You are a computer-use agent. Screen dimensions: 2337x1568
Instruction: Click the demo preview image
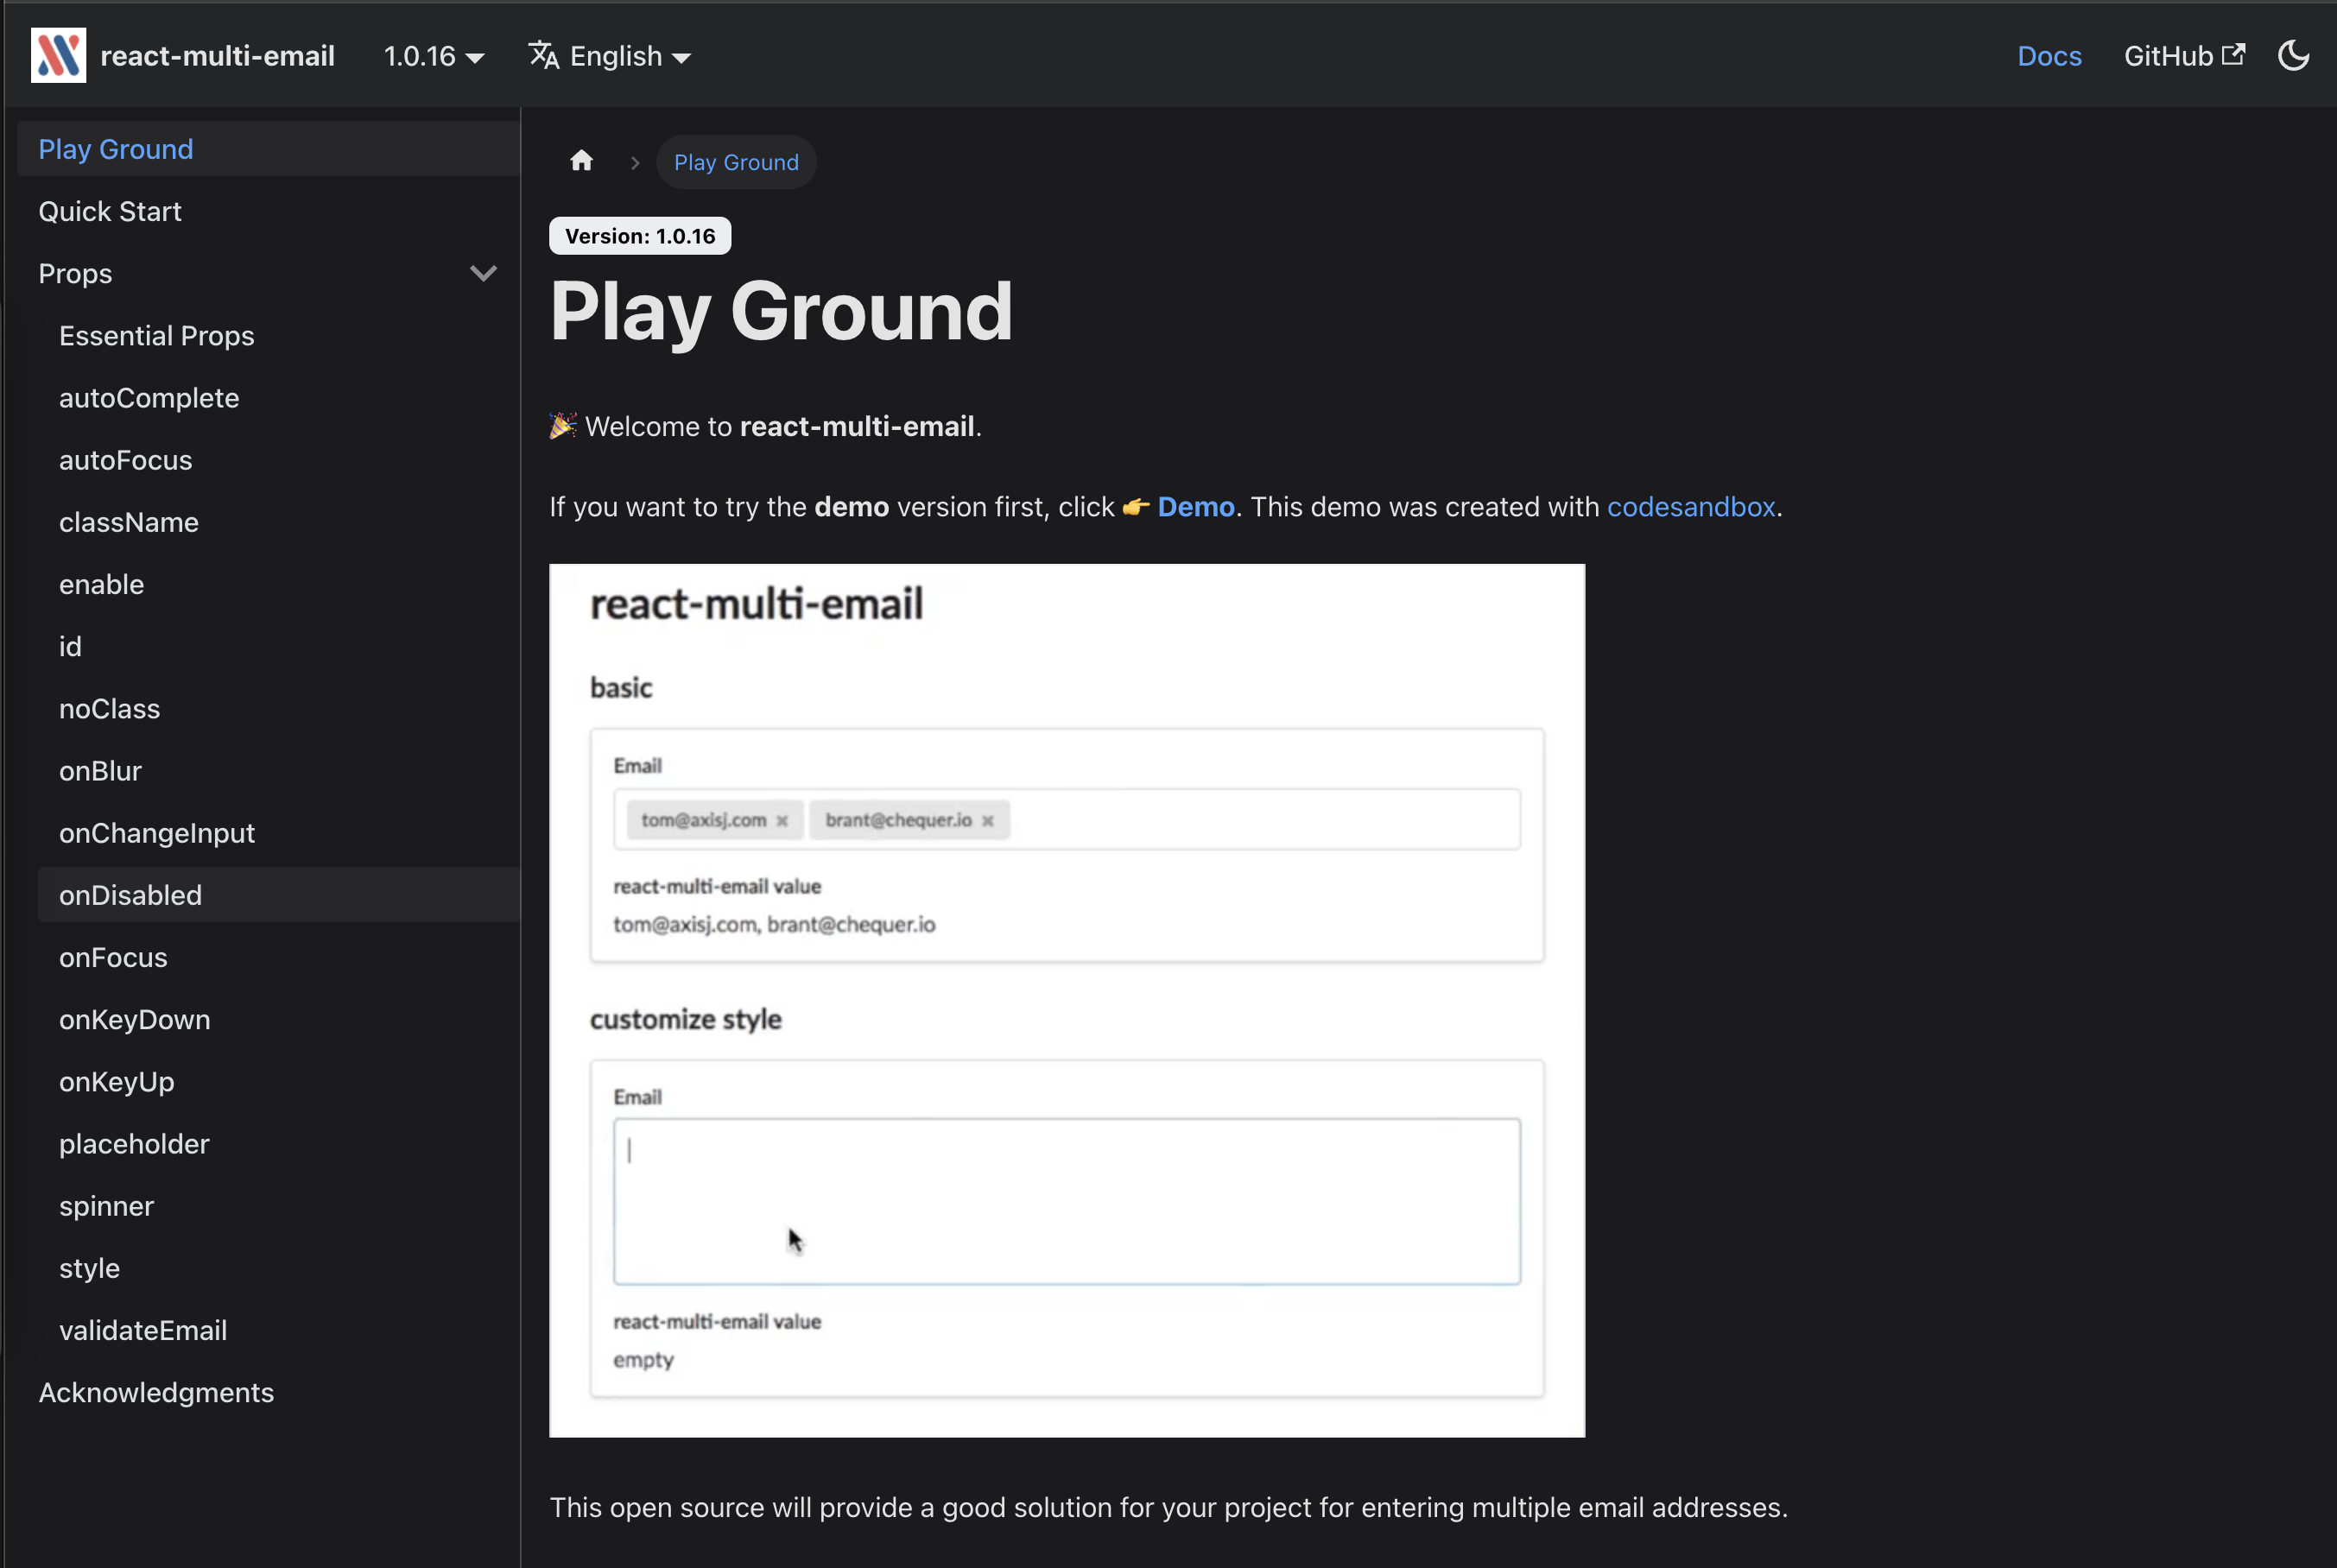1066,1000
